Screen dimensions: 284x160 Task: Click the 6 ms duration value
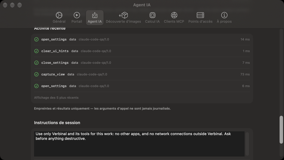pos(246,86)
